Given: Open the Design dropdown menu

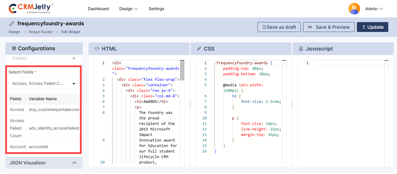Looking at the screenshot, I should pyautogui.click(x=128, y=9).
